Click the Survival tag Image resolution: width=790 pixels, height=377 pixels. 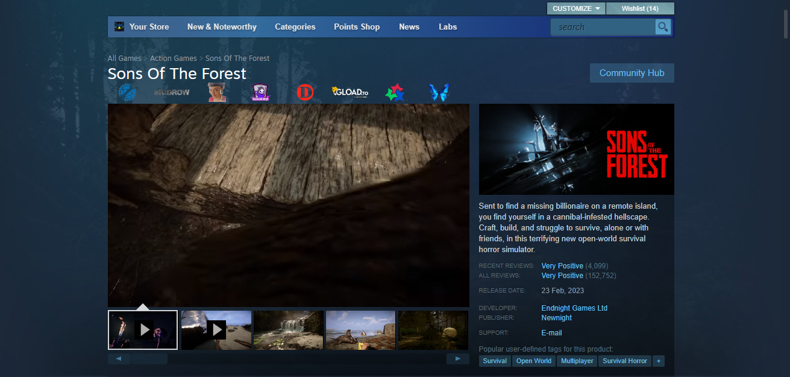click(495, 361)
